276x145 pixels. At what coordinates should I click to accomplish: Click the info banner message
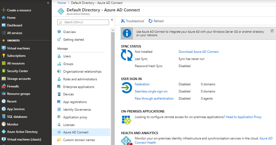200,33
